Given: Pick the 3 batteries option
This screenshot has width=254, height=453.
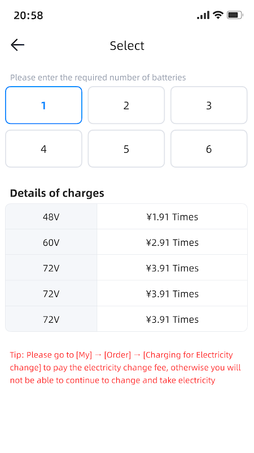Looking at the screenshot, I should click(x=209, y=105).
